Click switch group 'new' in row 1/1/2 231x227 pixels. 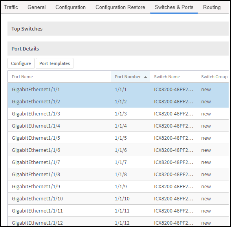206,102
